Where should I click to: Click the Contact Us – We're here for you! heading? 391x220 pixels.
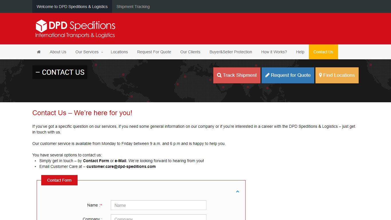[82, 113]
